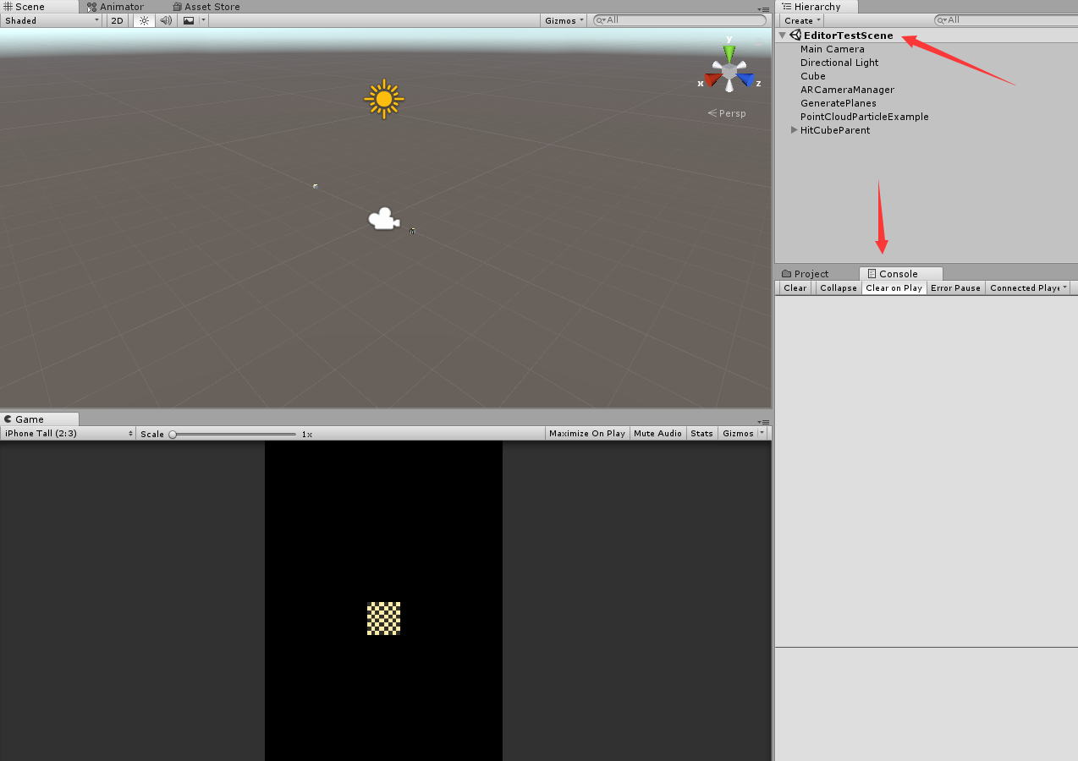The height and width of the screenshot is (761, 1078).
Task: Open the iPhone Tall aspect ratio dropdown
Action: [x=68, y=433]
